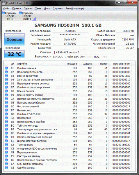Click status orb for 0B Повторы рекалибровки
Viewport: 139px width, 175px height.
point(6,103)
